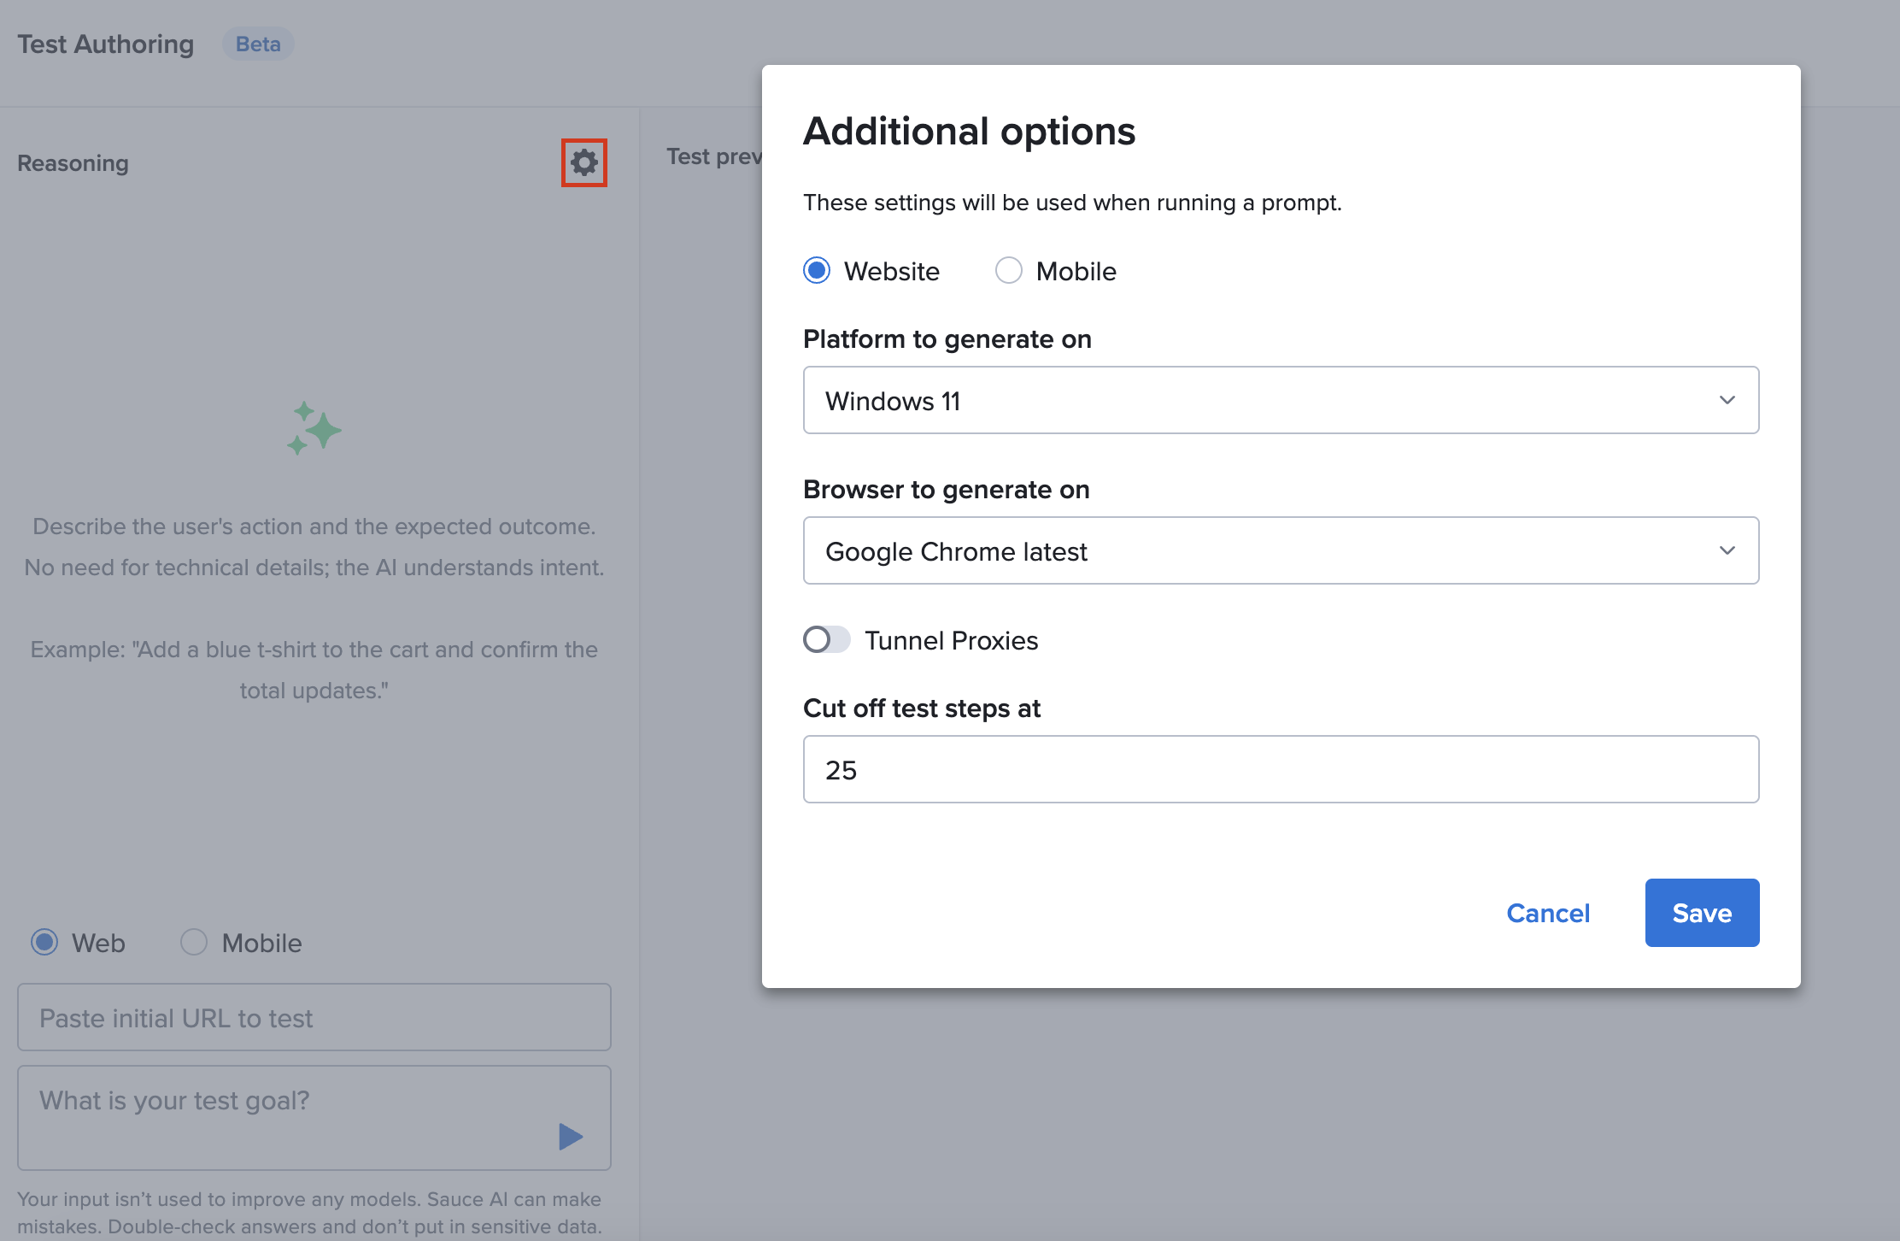Click the Beta badge
Viewport: 1900px width, 1241px height.
258,44
